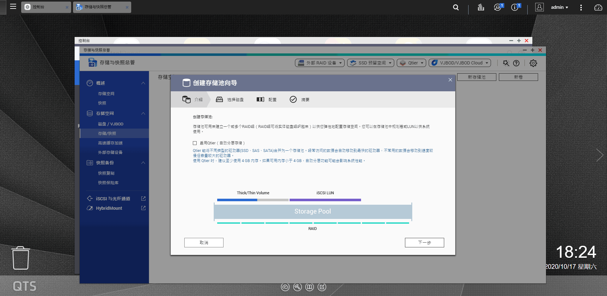Open 快照保险库 in sidebar
Screen dimensions: 607x296
[x=108, y=183]
